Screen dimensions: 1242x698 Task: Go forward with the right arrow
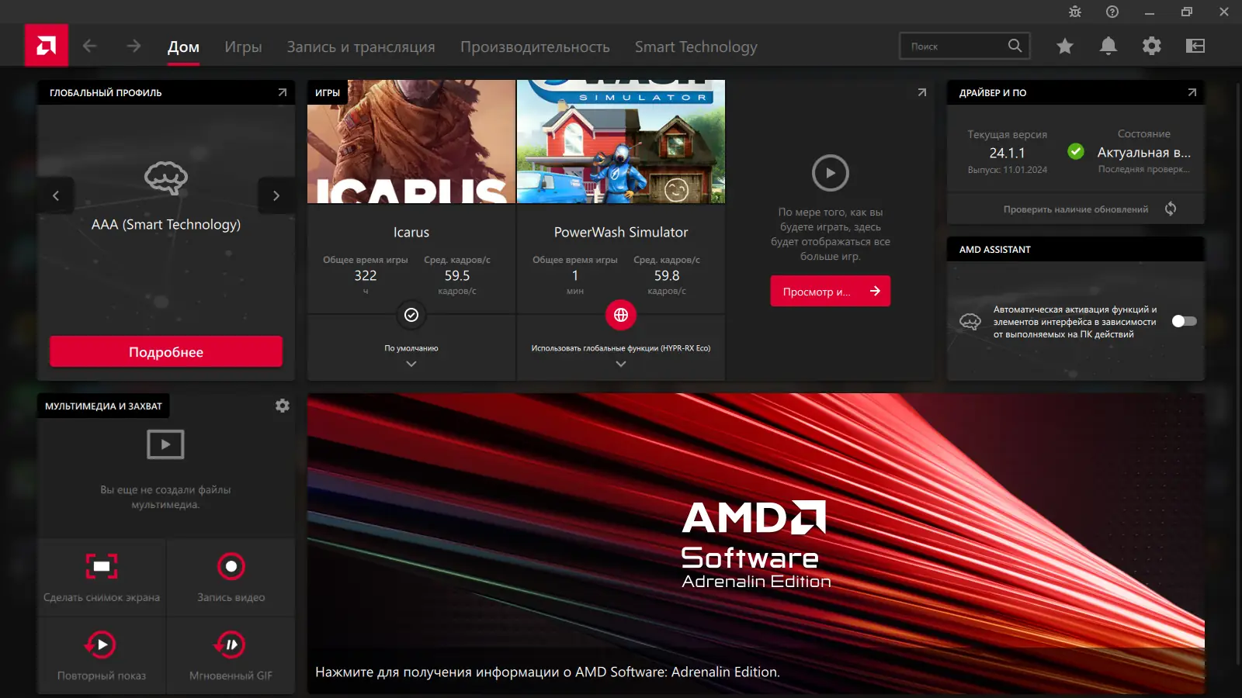[134, 46]
